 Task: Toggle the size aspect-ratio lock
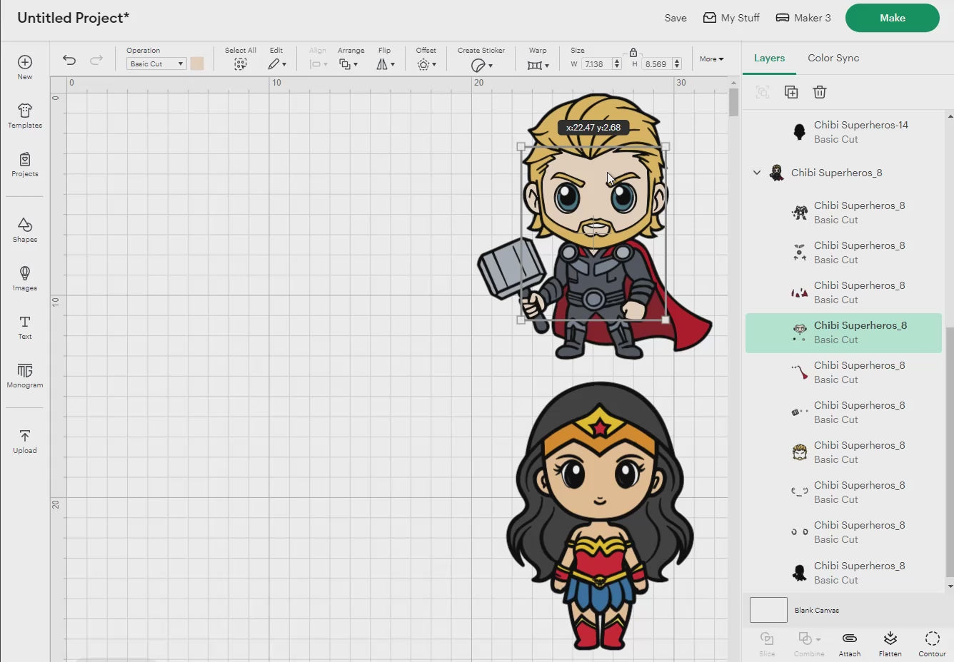point(633,52)
